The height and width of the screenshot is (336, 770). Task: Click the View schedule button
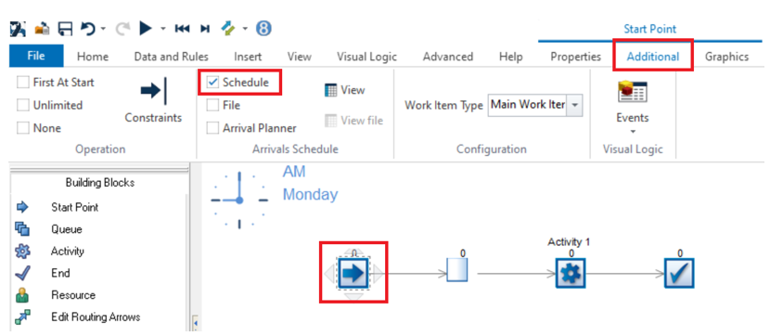pos(344,90)
